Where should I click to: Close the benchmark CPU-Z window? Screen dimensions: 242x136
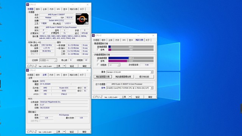[x=153, y=36]
